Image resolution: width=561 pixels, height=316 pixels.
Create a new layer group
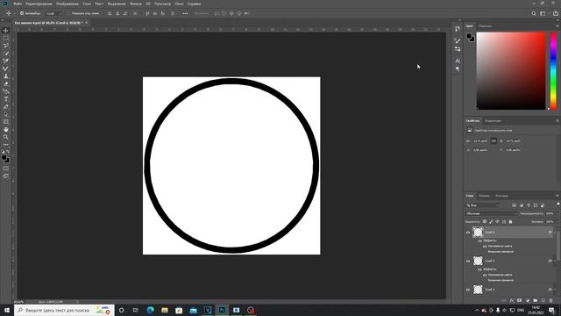tap(536, 300)
